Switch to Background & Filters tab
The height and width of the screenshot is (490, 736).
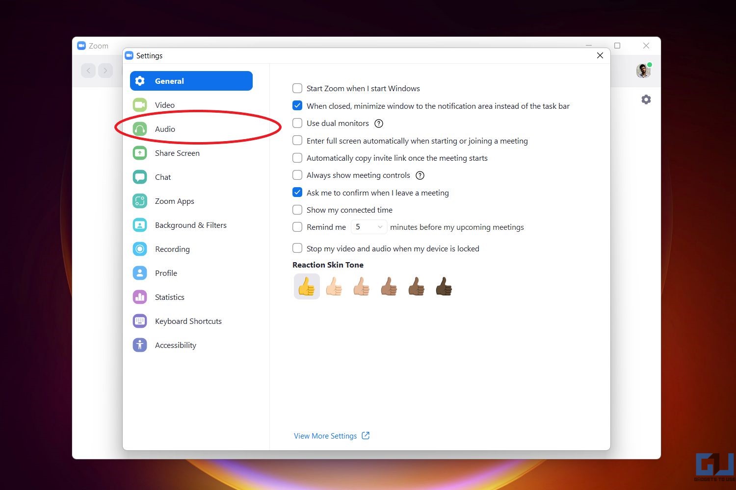coord(191,225)
